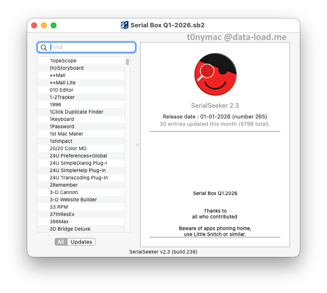Select the 2Remember entry

point(81,185)
